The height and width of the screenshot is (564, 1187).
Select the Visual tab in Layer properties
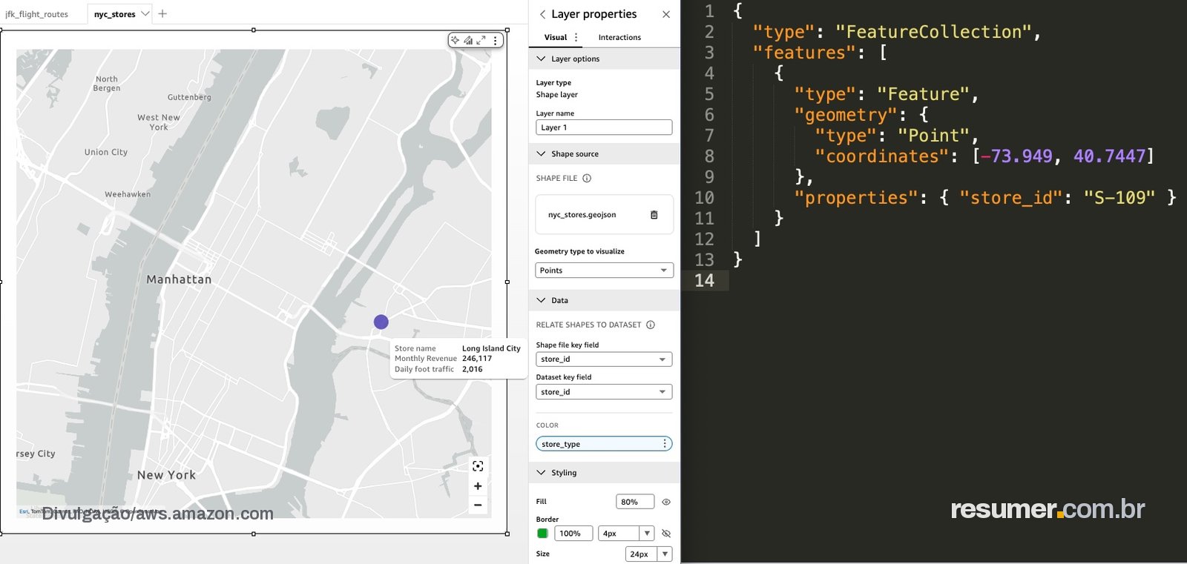556,37
